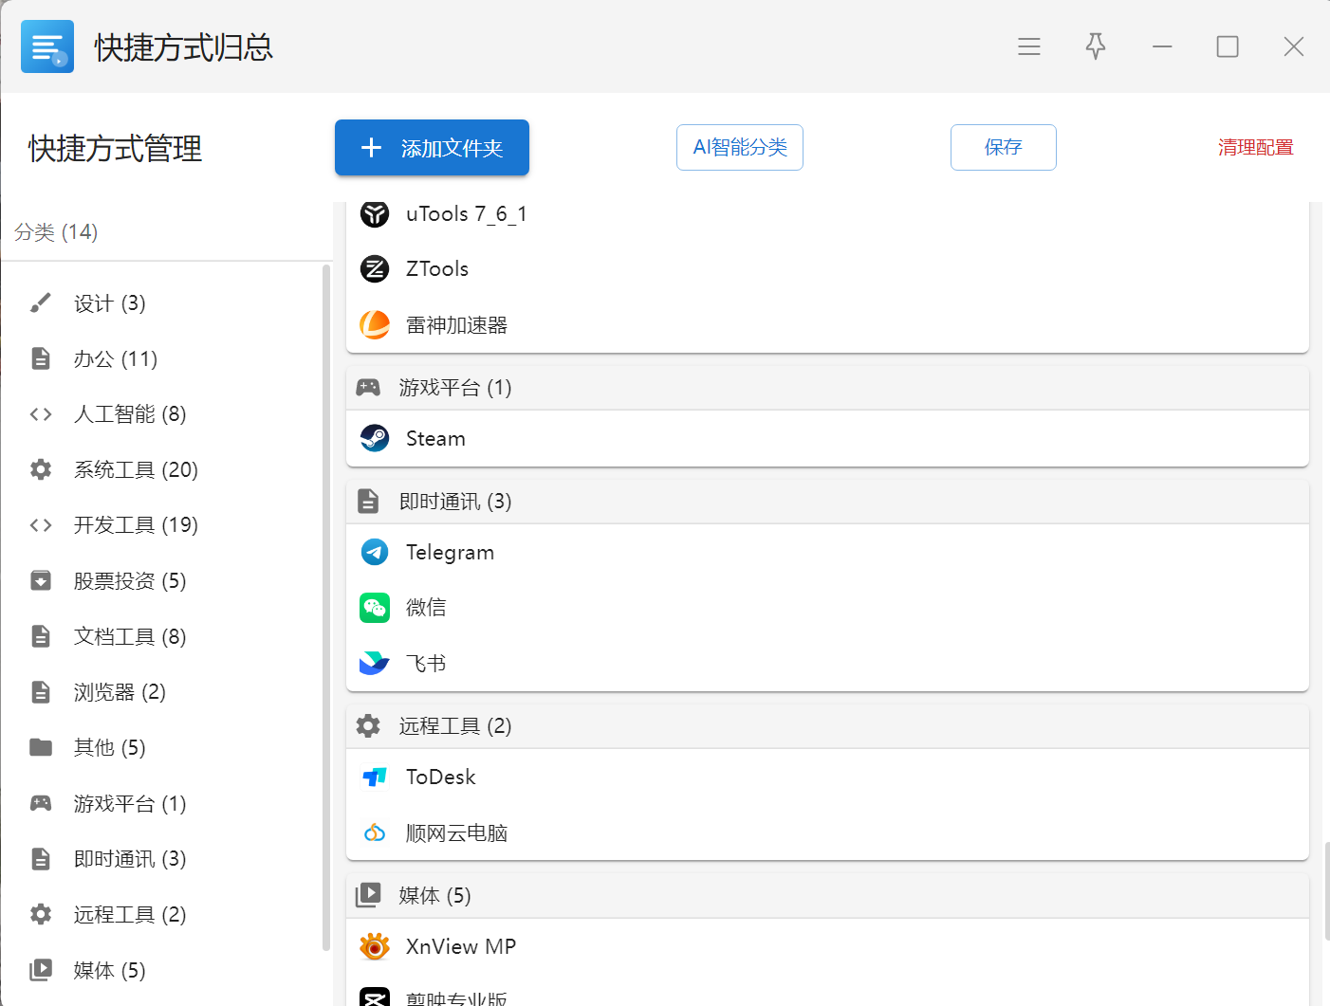Click the ZTools app icon
Image resolution: width=1330 pixels, height=1006 pixels.
click(x=375, y=269)
